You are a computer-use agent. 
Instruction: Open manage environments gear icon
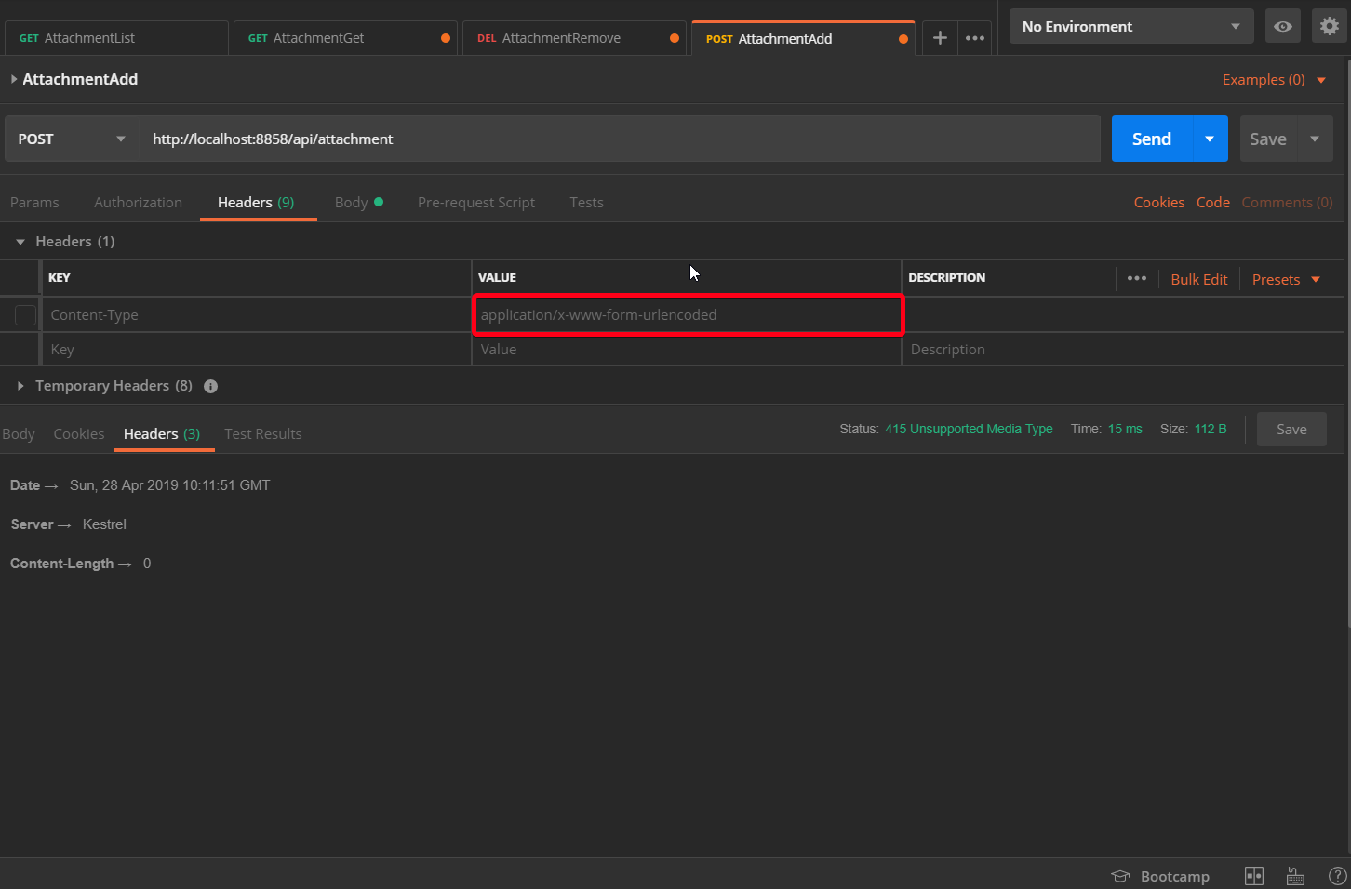pos(1330,26)
